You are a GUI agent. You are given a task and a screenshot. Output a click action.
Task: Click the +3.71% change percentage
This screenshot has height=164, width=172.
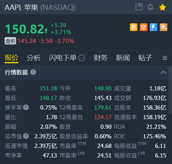[x=61, y=32]
